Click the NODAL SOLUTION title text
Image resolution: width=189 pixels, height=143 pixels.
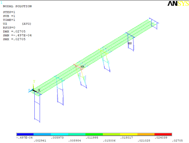click(x=17, y=6)
